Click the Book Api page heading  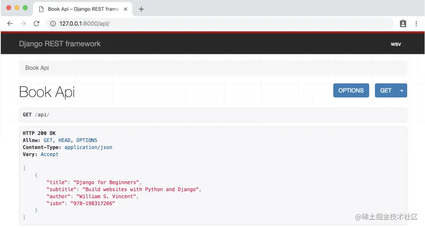(47, 92)
